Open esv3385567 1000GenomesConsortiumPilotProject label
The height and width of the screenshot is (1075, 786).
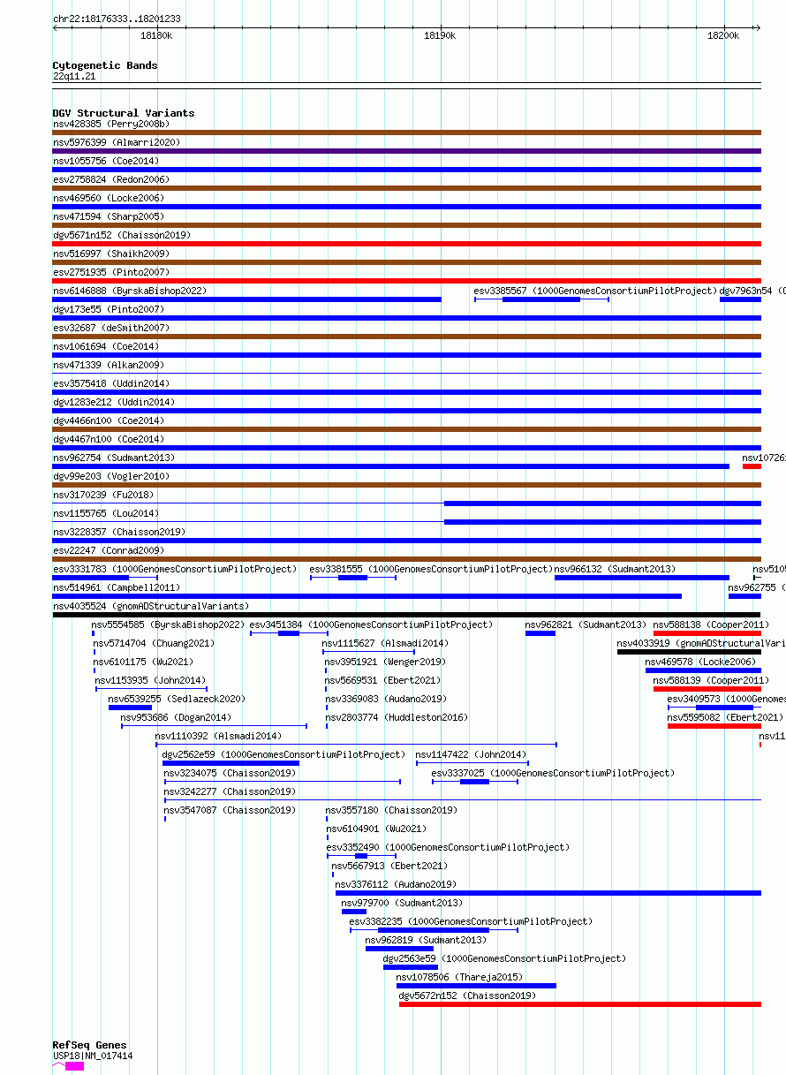pyautogui.click(x=595, y=291)
